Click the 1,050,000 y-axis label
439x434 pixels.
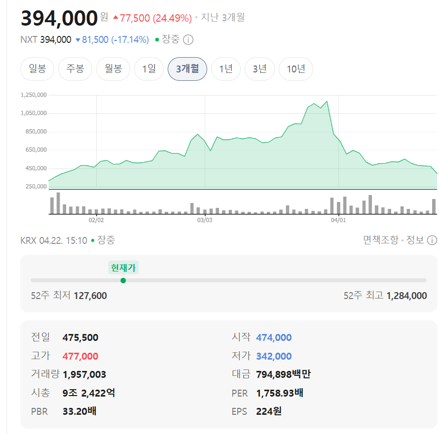coord(34,113)
